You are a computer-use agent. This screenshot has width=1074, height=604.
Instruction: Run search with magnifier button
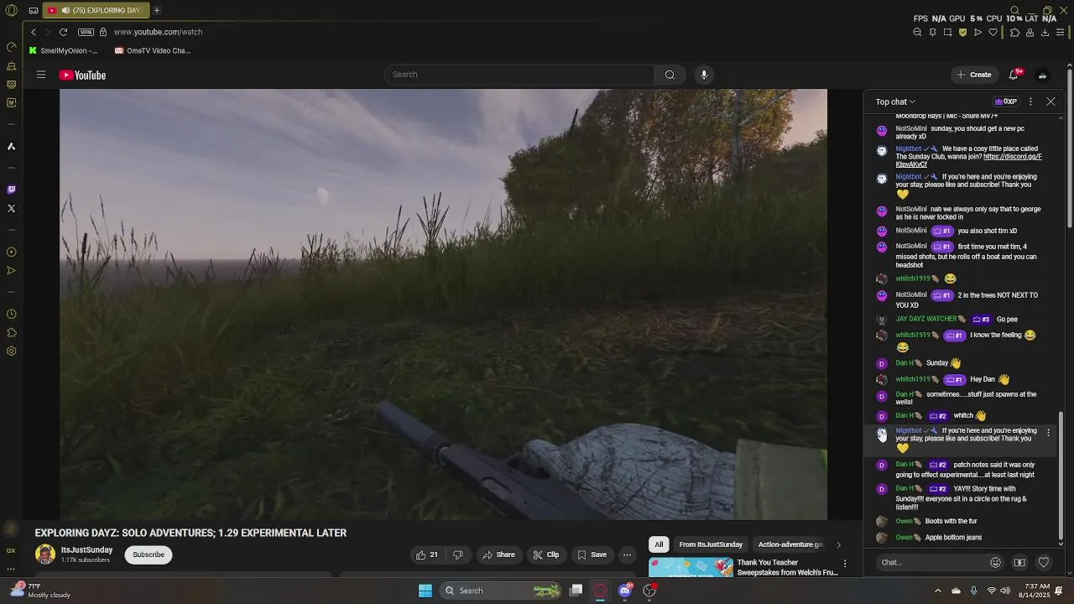(x=670, y=75)
